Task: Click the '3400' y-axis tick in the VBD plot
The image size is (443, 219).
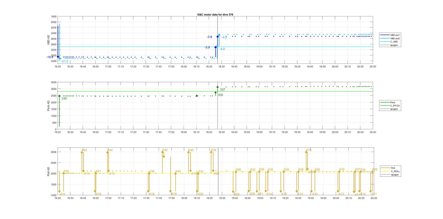Action: [x=54, y=61]
